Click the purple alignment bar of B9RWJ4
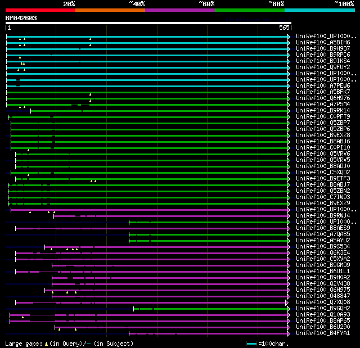The image size is (360, 348). click(x=170, y=216)
